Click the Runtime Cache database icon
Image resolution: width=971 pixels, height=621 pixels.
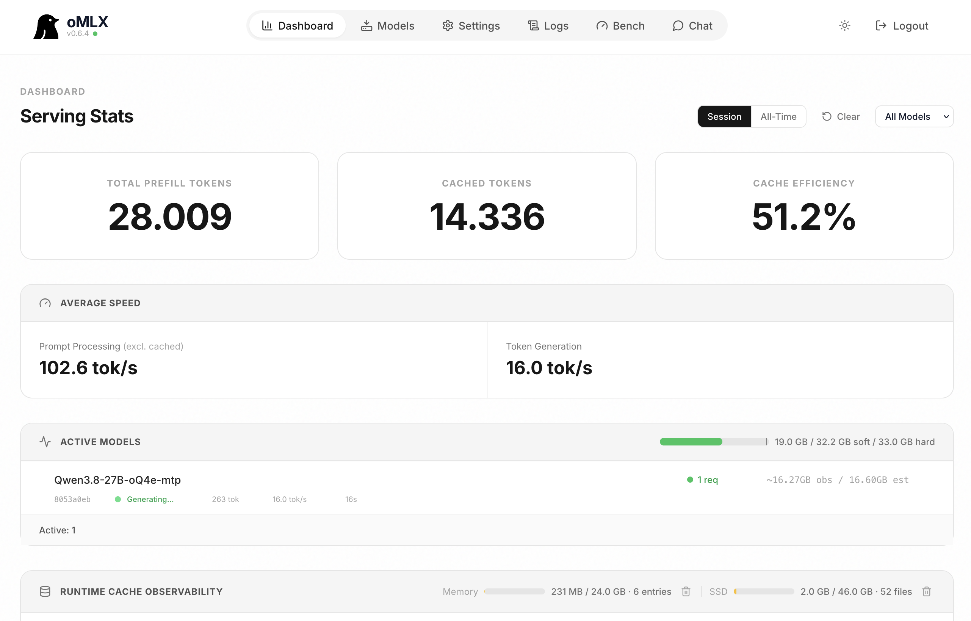(x=45, y=591)
